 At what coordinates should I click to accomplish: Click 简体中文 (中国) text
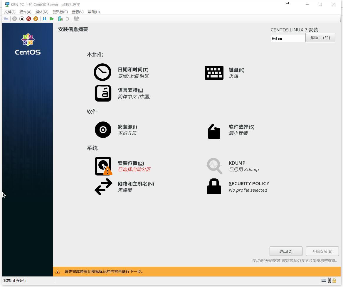[x=134, y=97]
